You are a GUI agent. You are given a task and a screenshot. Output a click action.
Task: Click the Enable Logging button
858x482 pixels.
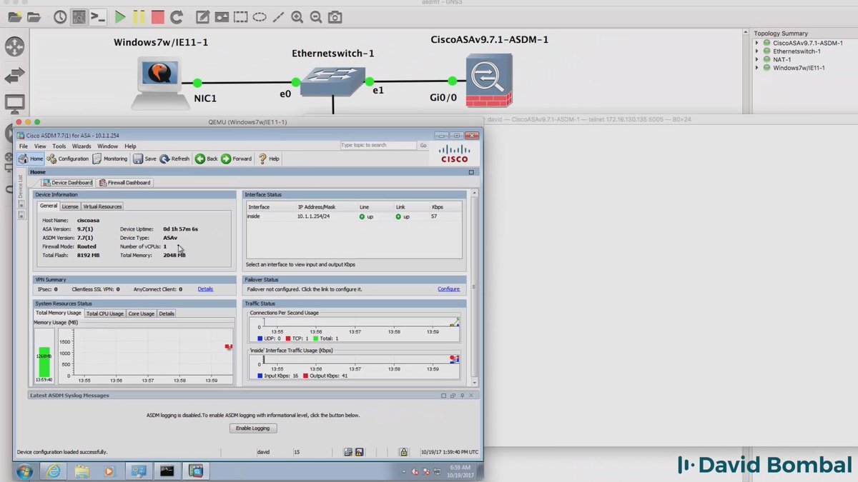coord(253,428)
